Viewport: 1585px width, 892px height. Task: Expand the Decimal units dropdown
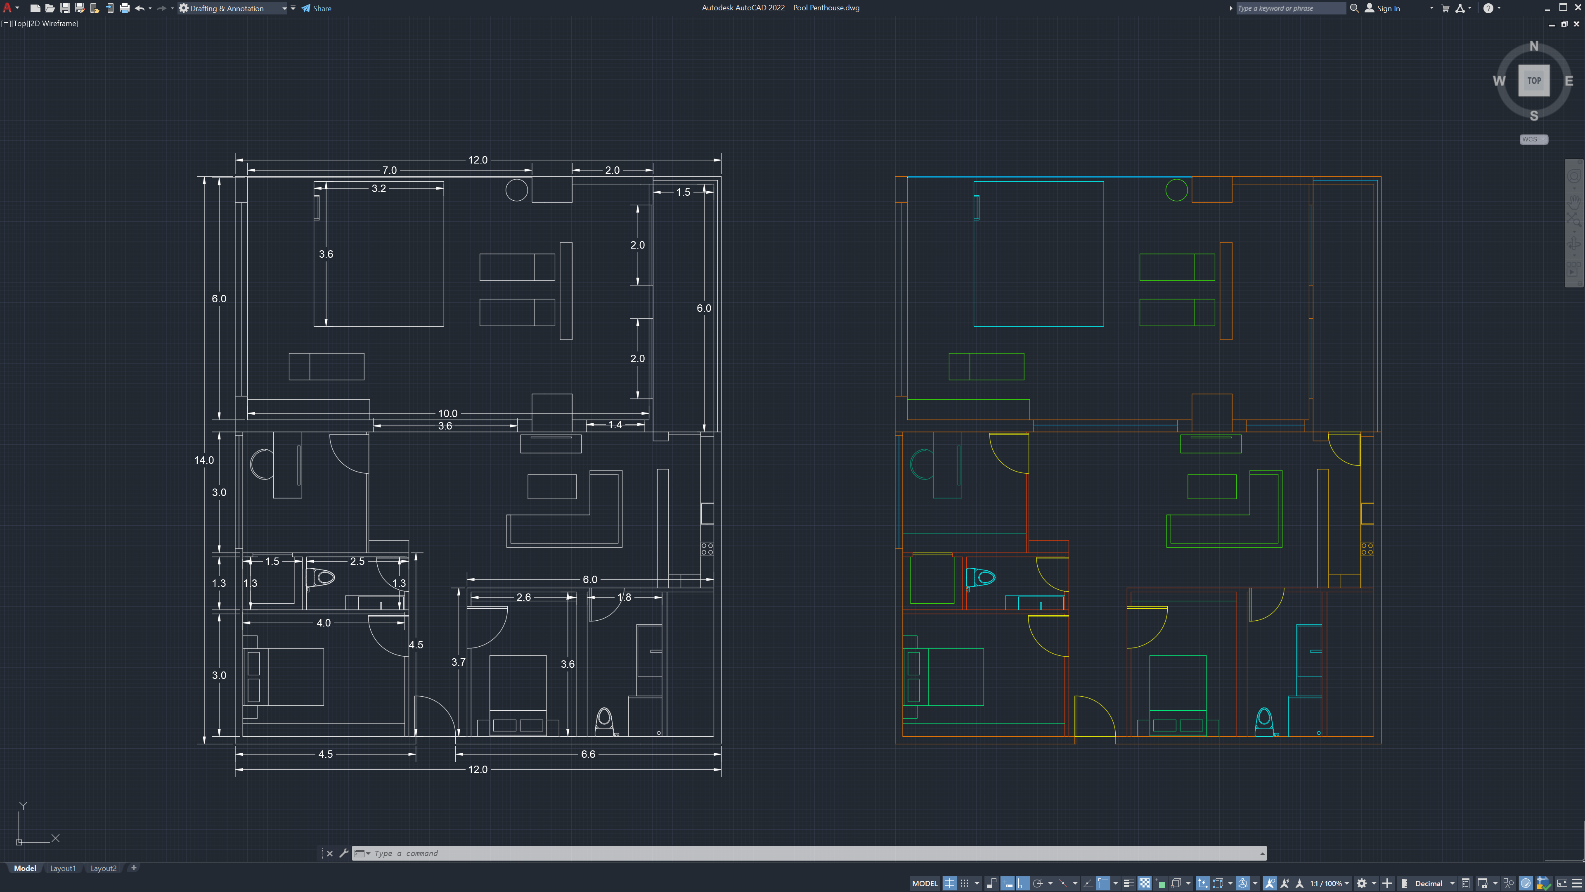(1452, 883)
